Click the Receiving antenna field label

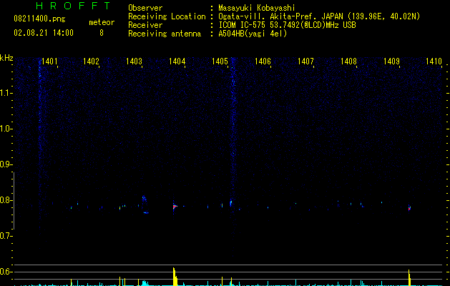coord(165,34)
